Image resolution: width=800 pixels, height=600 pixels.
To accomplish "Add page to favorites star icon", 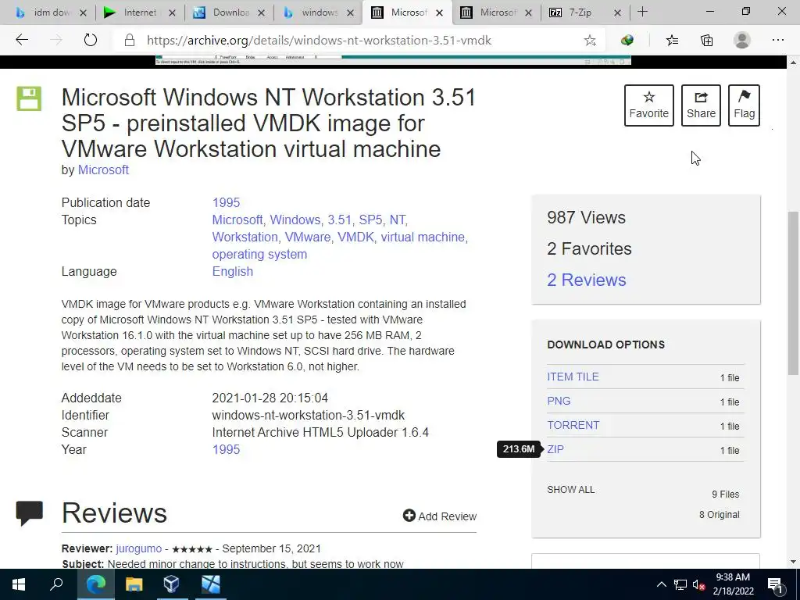I will click(590, 41).
